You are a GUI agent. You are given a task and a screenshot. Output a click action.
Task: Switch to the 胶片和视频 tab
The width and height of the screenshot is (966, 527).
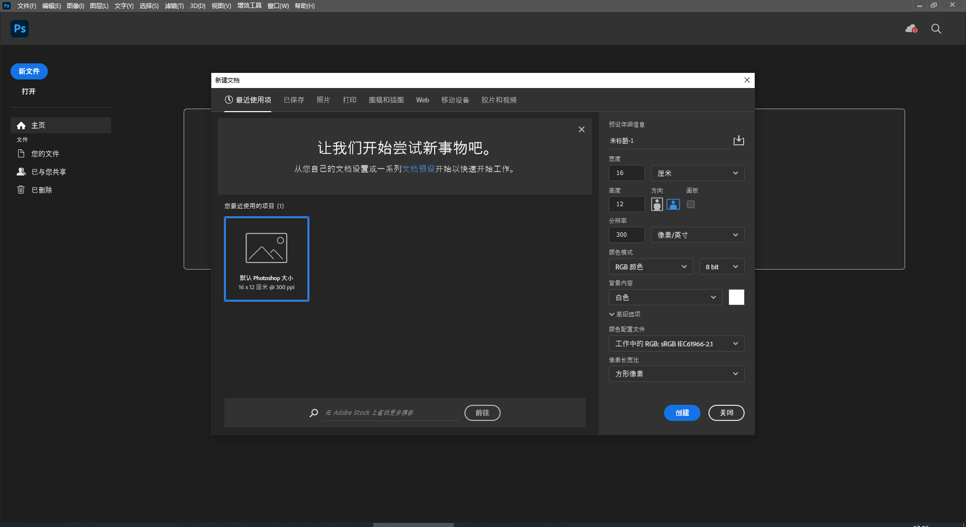pyautogui.click(x=499, y=100)
